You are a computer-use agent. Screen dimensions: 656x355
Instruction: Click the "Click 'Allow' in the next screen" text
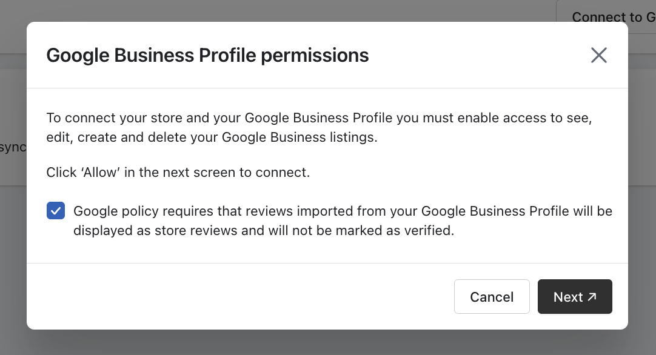(x=178, y=172)
